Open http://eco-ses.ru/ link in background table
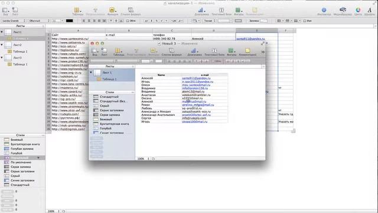The width and height of the screenshot is (378, 213). point(64,46)
